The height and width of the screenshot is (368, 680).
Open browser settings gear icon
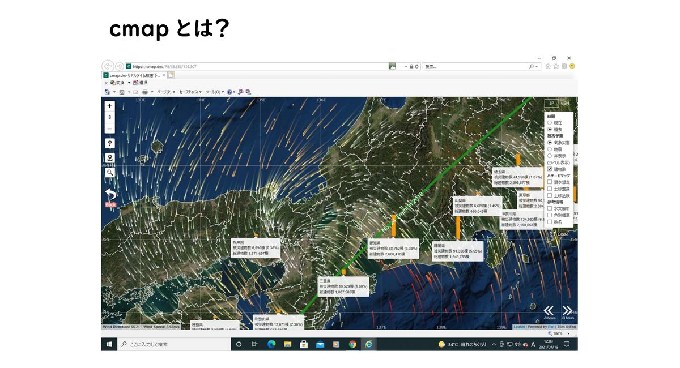point(564,66)
